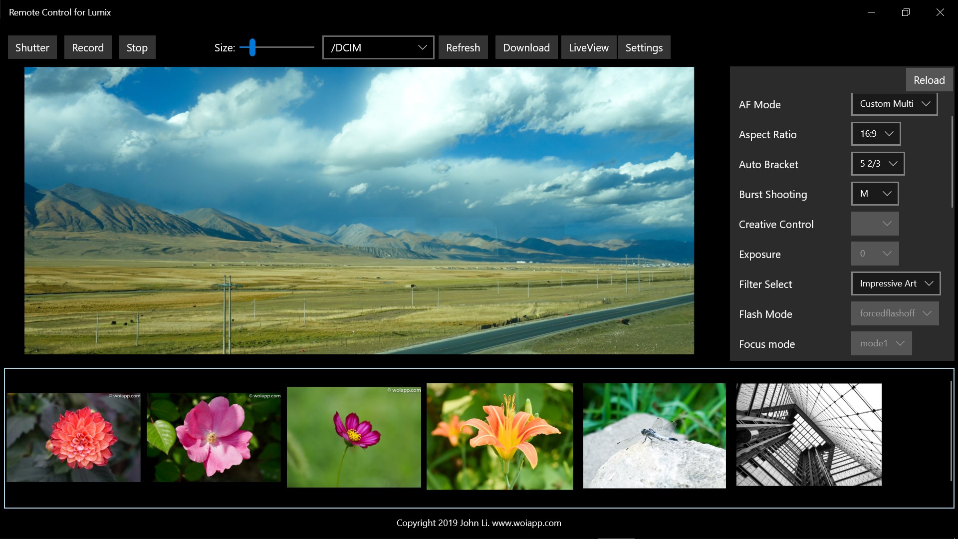This screenshot has height=539, width=958.
Task: Select the dragonfly photo thumbnail
Action: pyautogui.click(x=654, y=436)
